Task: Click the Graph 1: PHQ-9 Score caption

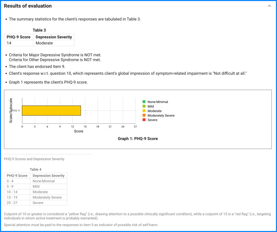Action: [138, 139]
